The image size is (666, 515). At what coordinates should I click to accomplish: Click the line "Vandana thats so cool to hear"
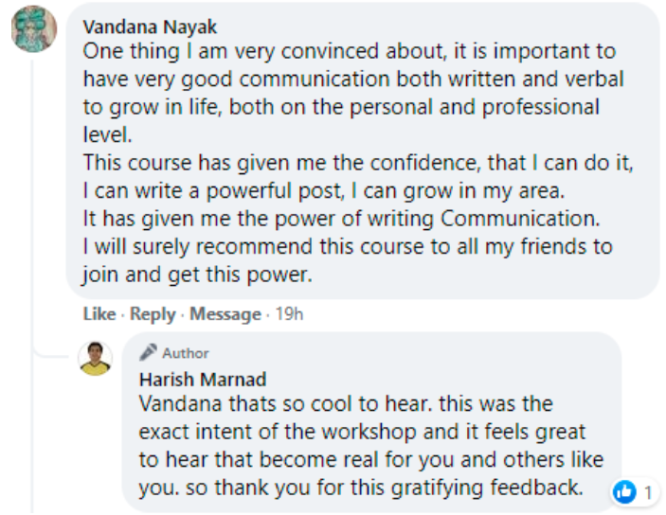click(x=345, y=404)
